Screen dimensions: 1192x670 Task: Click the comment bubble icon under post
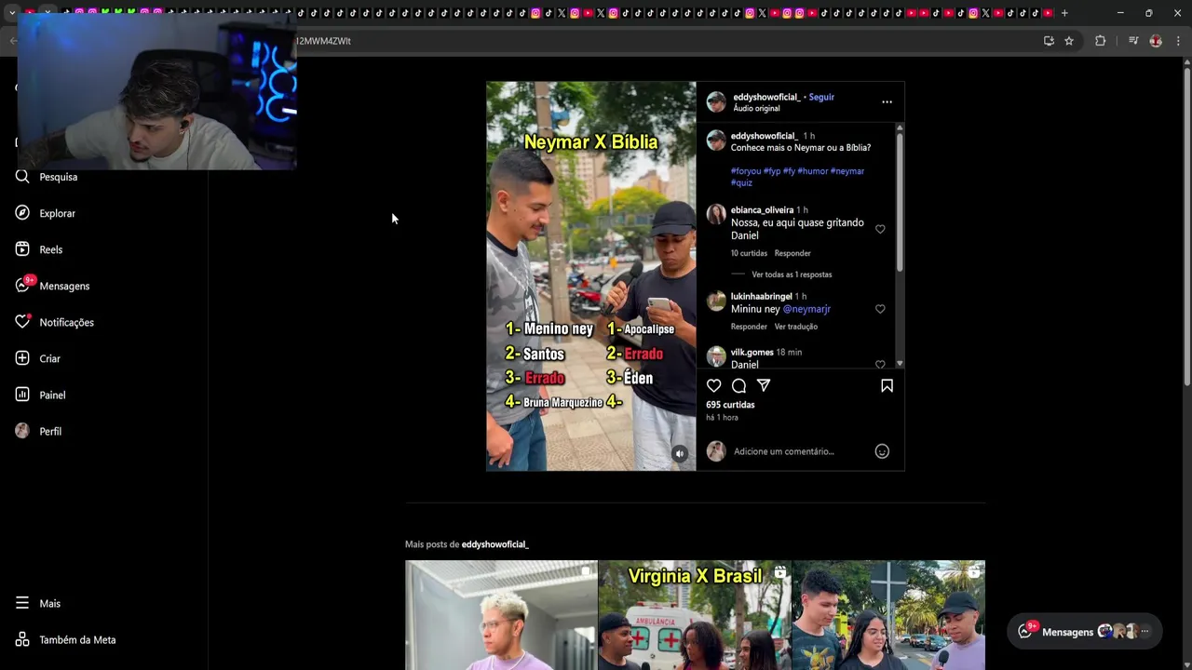738,385
